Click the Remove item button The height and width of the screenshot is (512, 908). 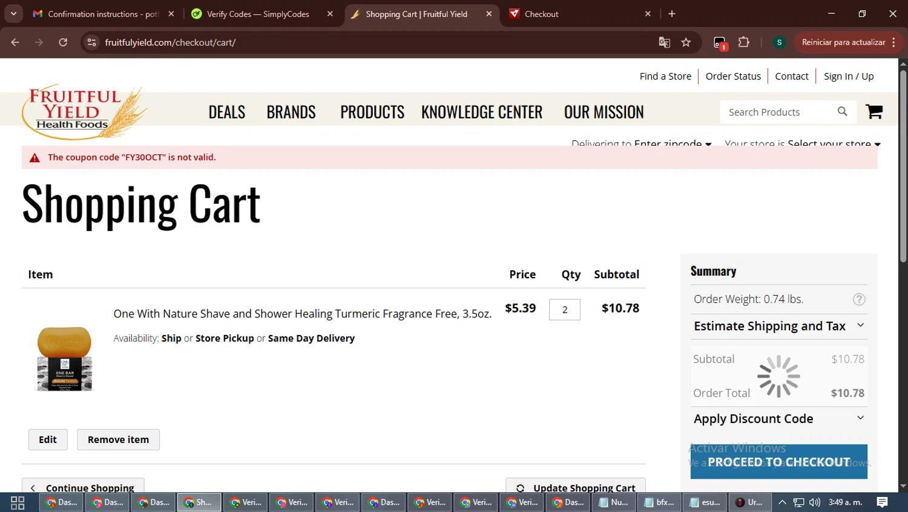pos(118,440)
